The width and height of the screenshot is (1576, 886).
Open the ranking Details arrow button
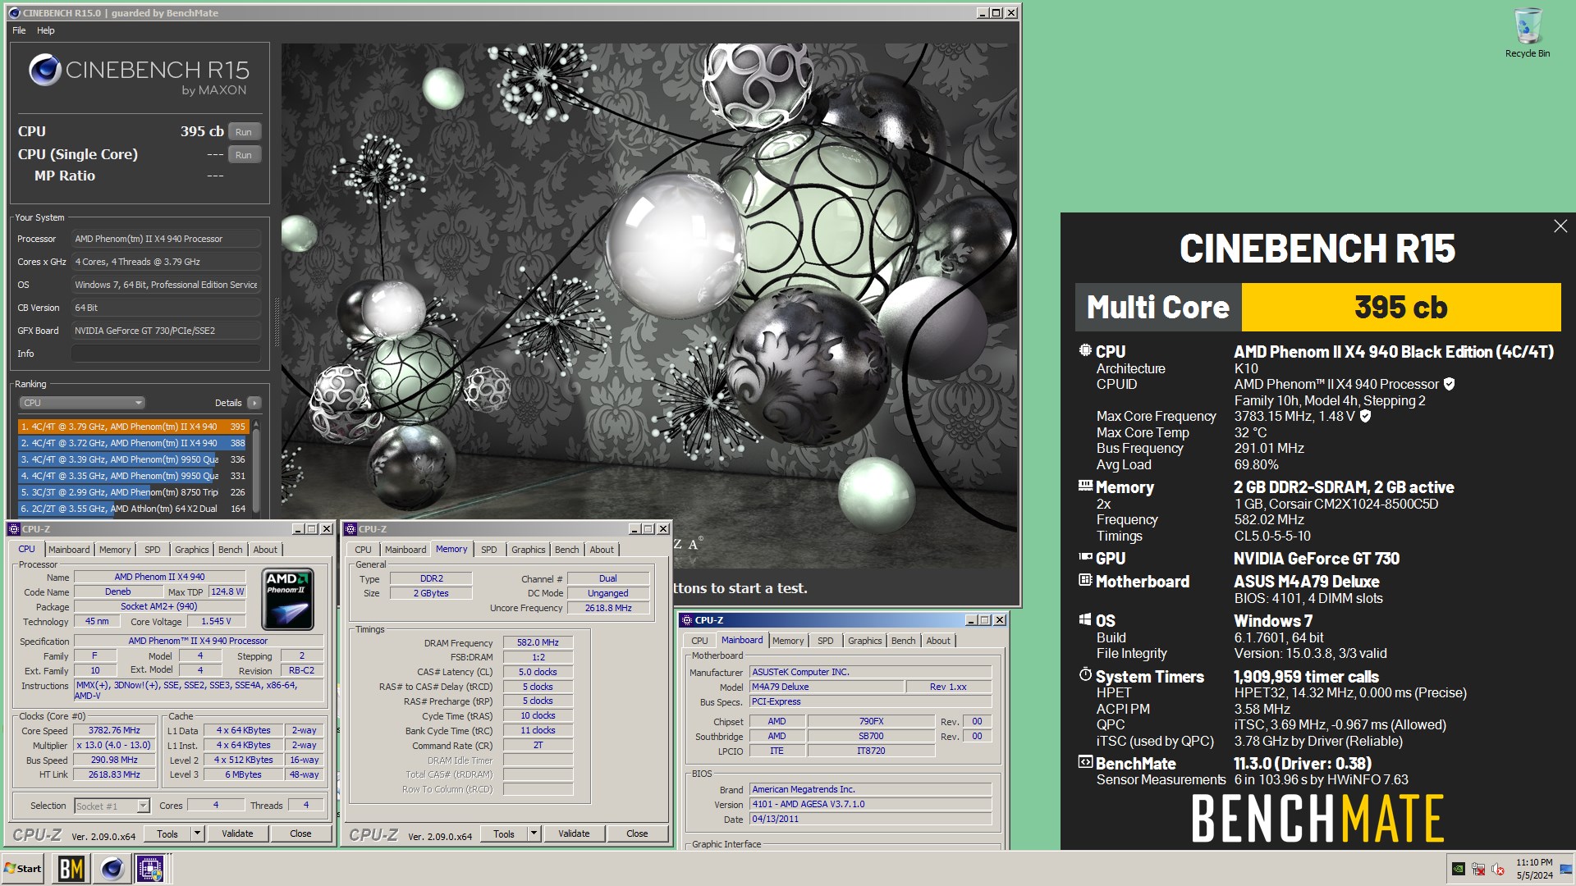254,403
